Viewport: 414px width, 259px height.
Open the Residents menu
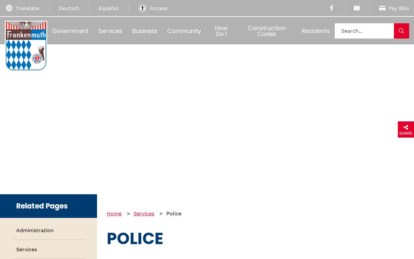click(x=316, y=31)
